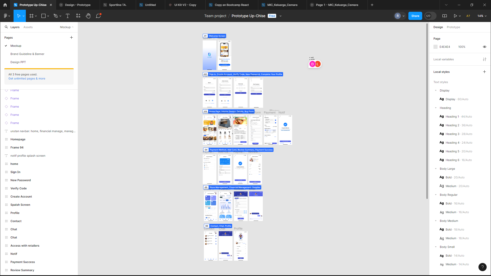Click the E4E4E4 page color swatch
This screenshot has width=491, height=276.
pos(436,47)
